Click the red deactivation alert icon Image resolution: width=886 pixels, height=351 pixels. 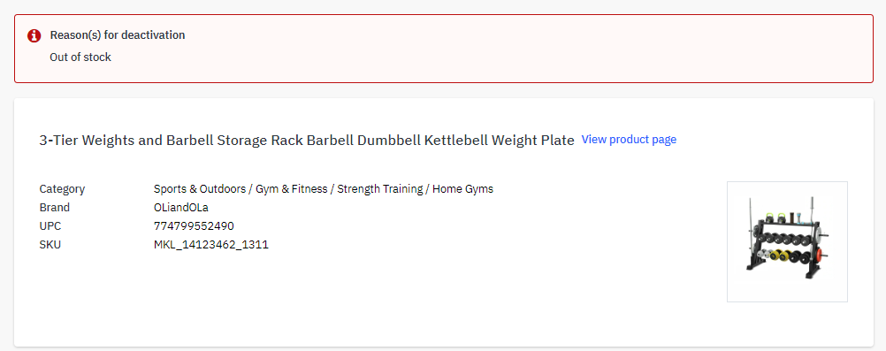pos(34,35)
